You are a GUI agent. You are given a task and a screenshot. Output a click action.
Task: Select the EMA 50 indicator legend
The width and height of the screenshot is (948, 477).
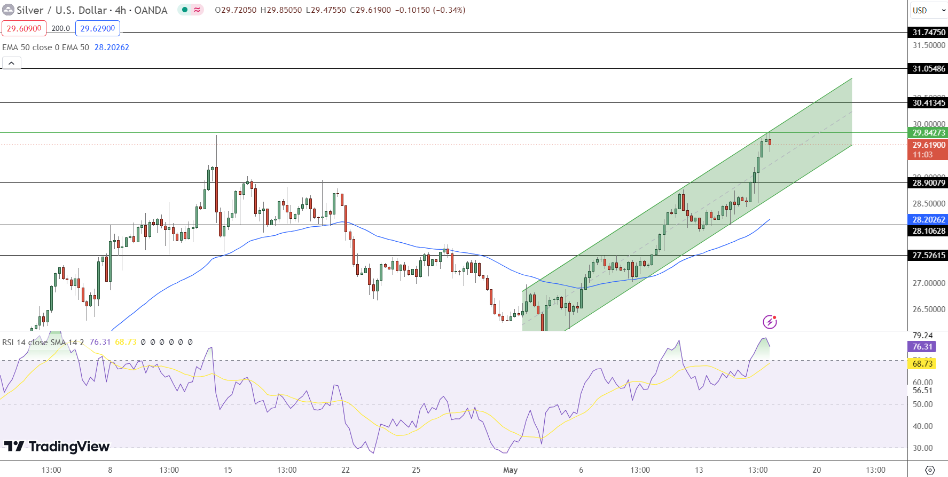(x=45, y=47)
